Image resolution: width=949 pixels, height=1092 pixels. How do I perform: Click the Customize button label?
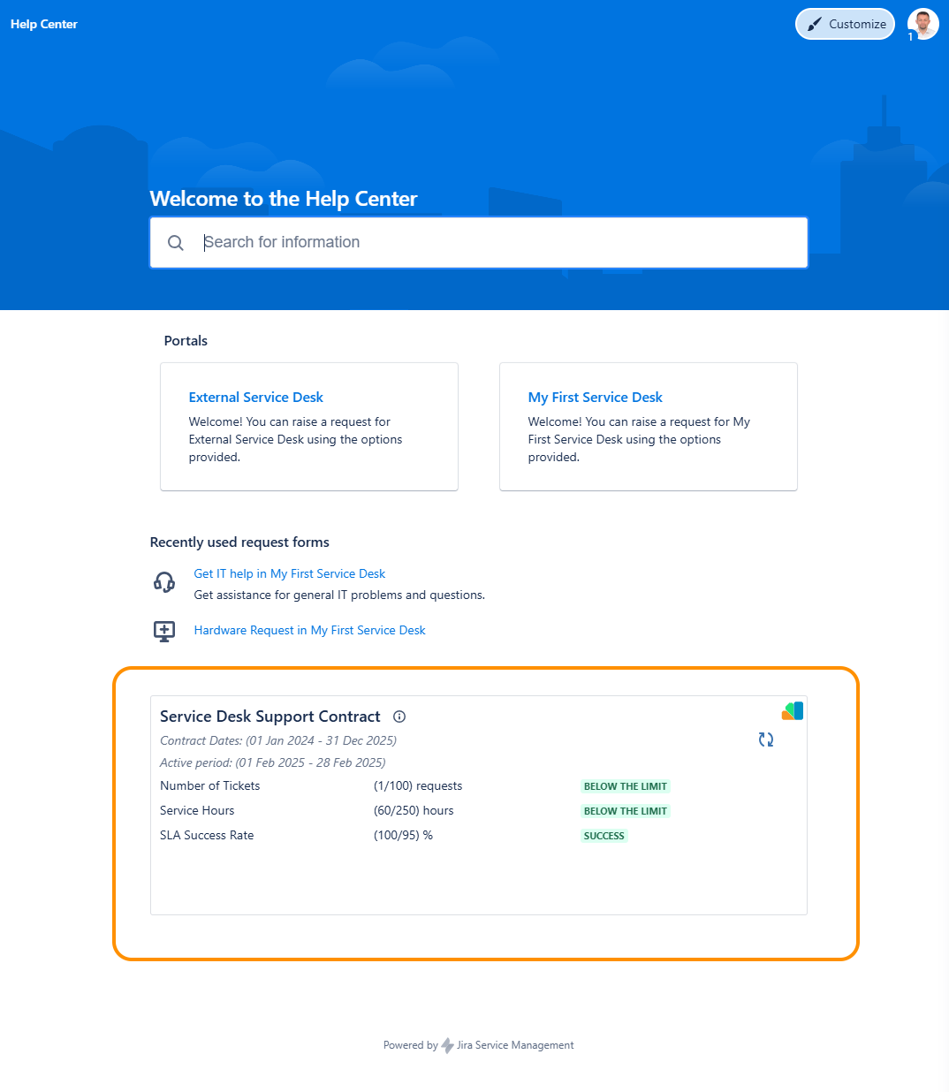(857, 25)
